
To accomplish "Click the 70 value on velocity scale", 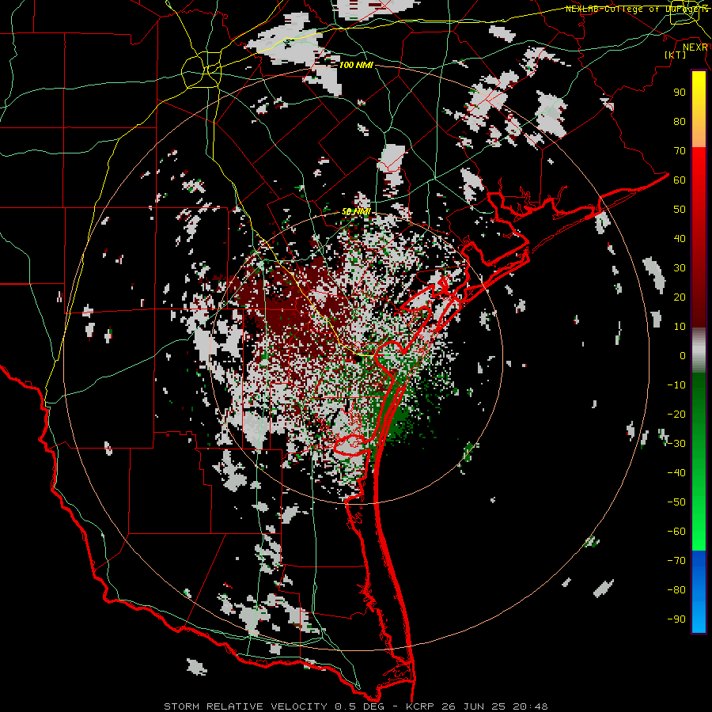I will (680, 151).
